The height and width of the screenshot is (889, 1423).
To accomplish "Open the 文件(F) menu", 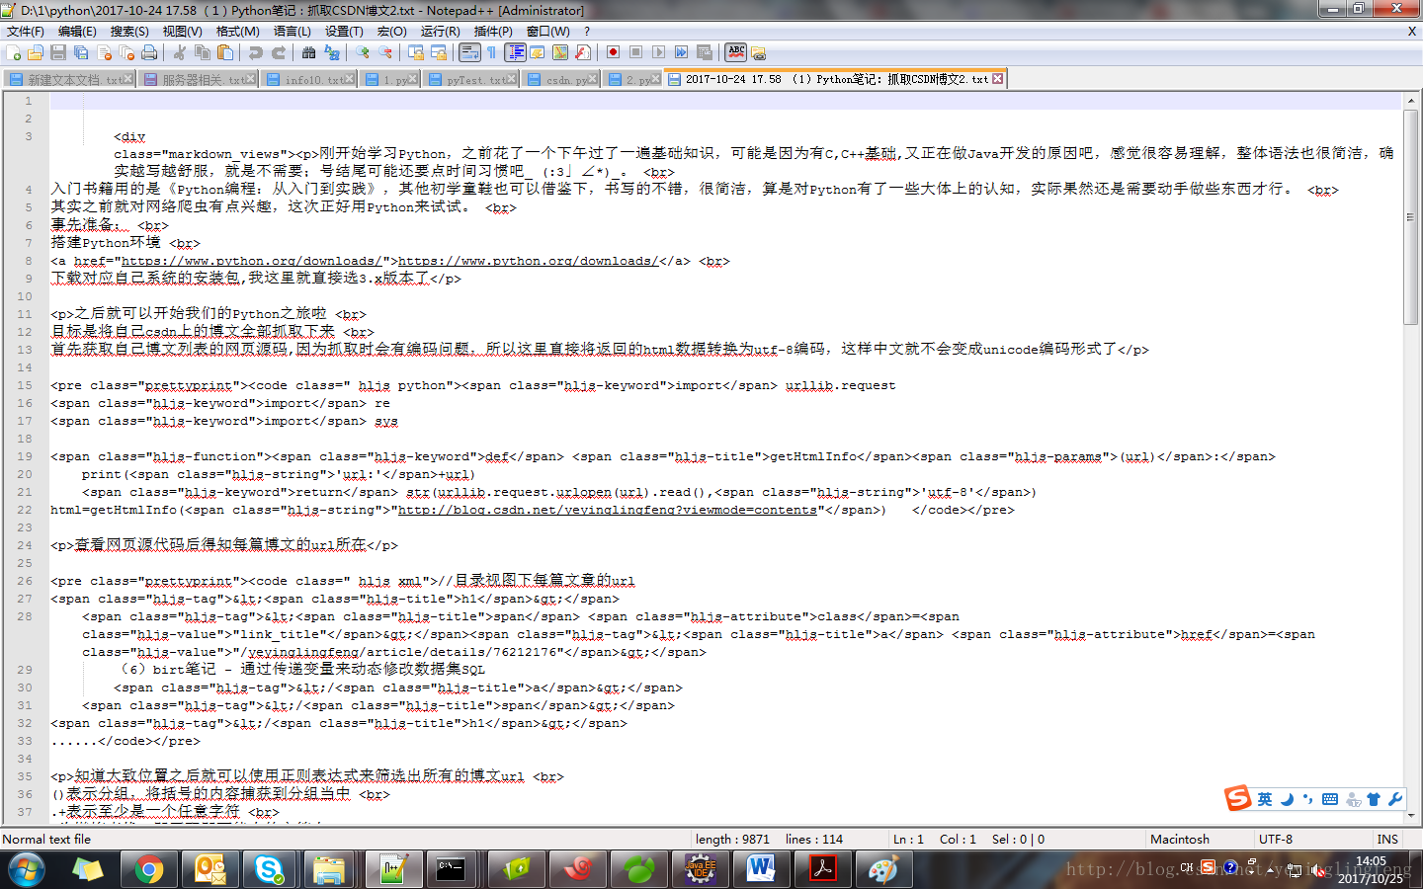I will [x=26, y=32].
